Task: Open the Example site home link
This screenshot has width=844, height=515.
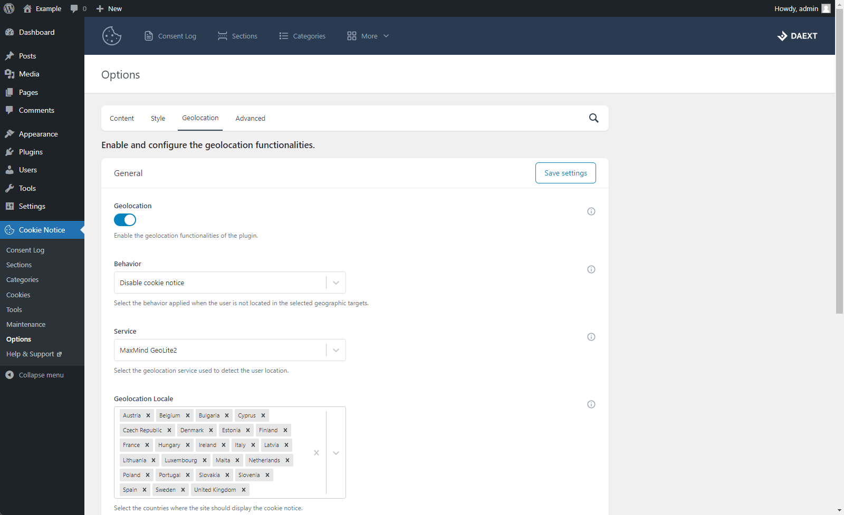Action: 42,8
